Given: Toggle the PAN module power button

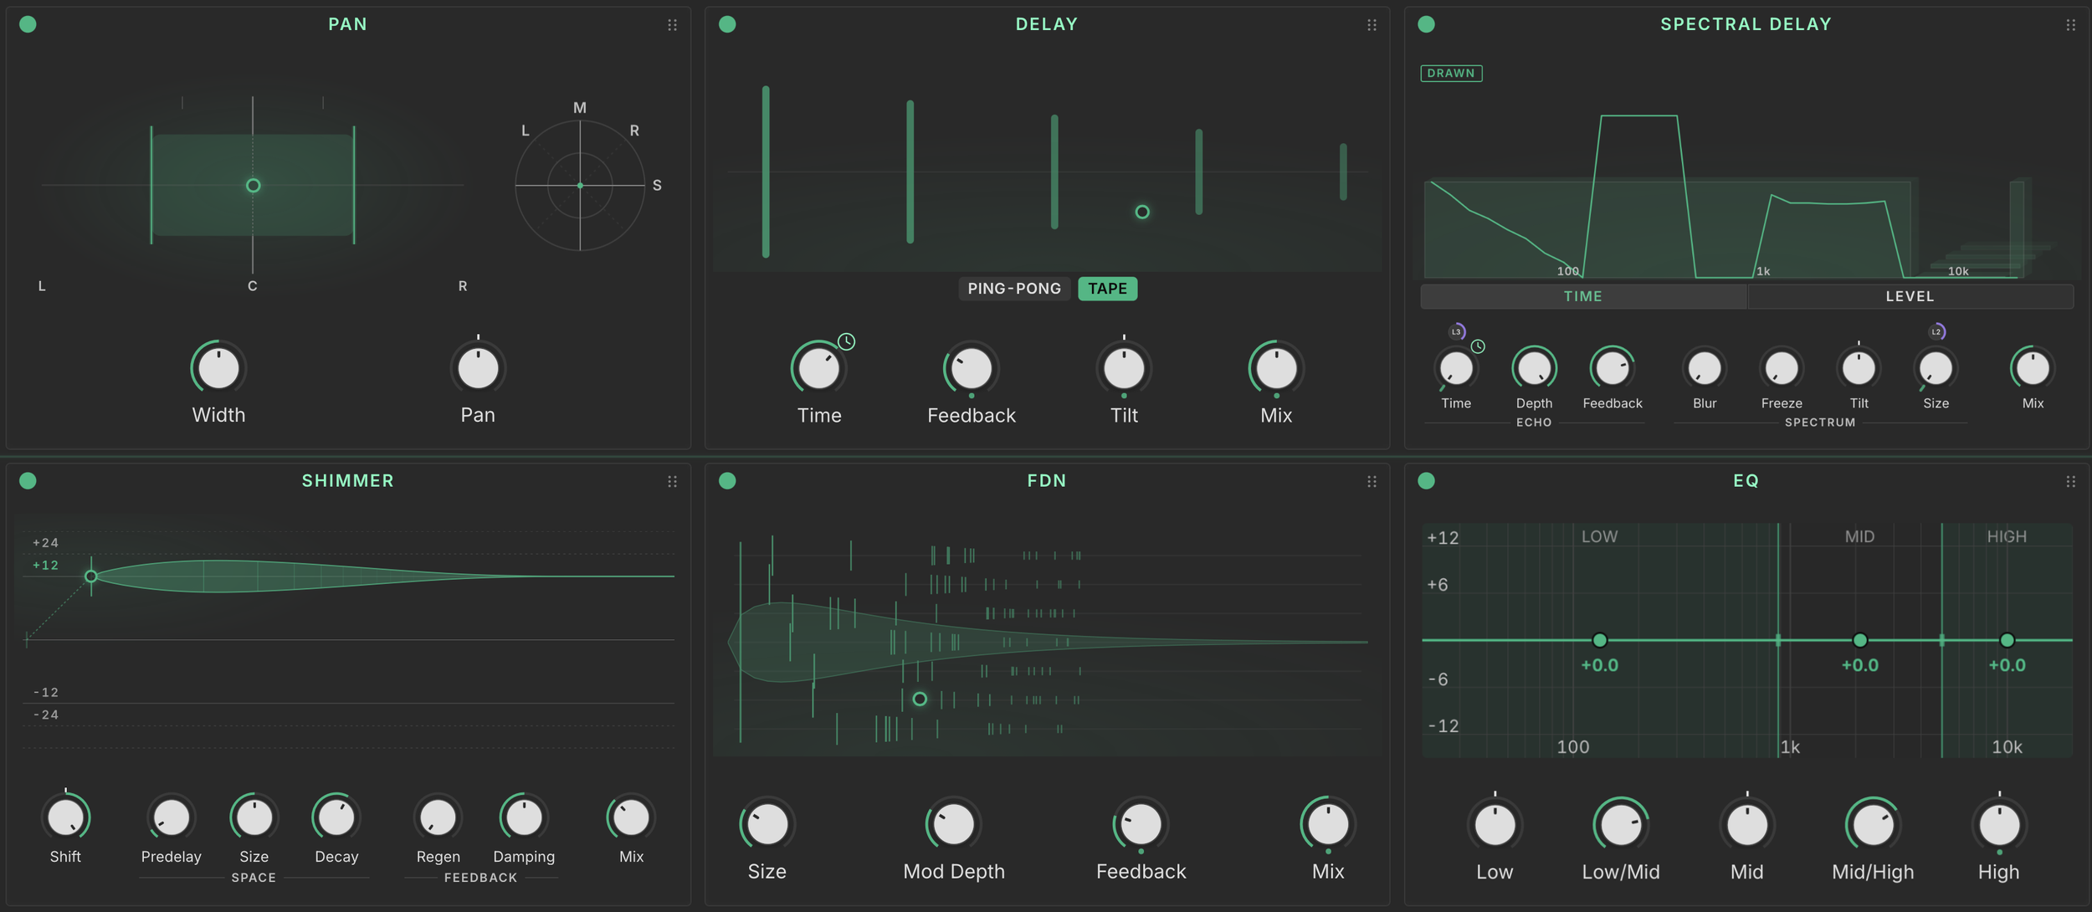Looking at the screenshot, I should point(28,24).
